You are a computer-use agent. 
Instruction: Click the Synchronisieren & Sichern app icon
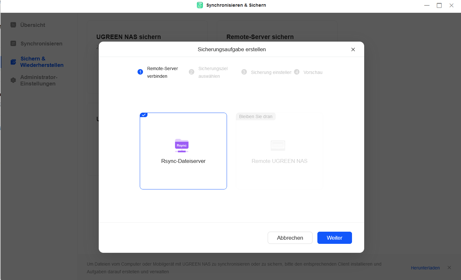pyautogui.click(x=200, y=5)
